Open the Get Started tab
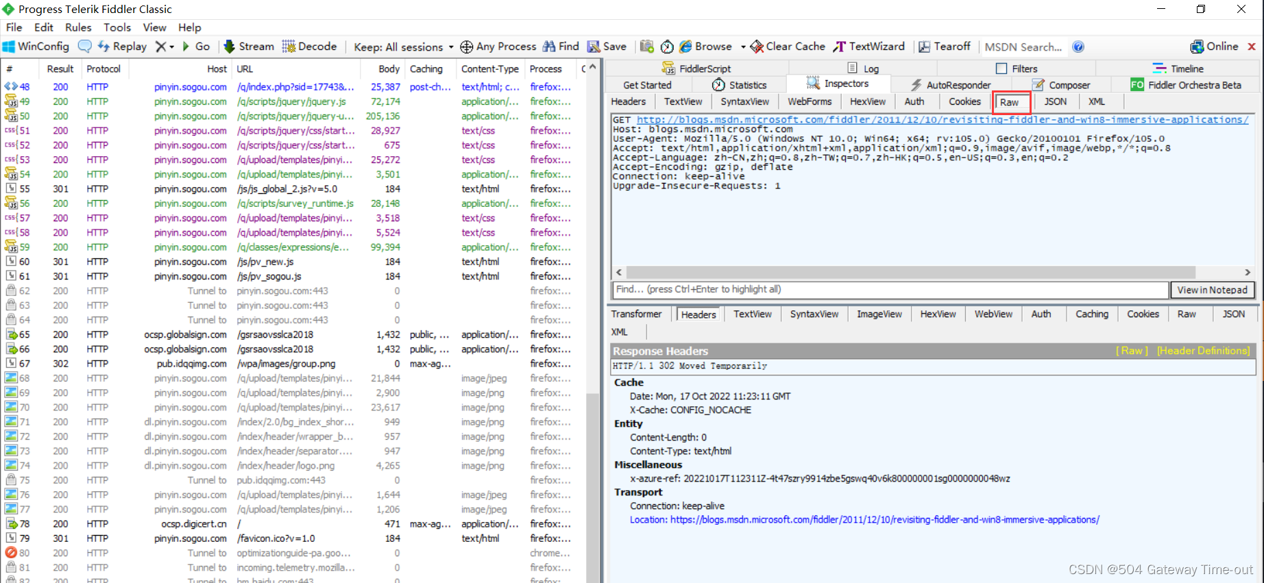Screen dimensions: 1264x583 point(647,85)
